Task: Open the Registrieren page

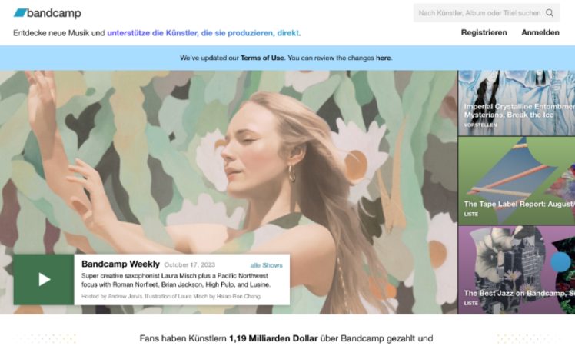Action: 484,32
